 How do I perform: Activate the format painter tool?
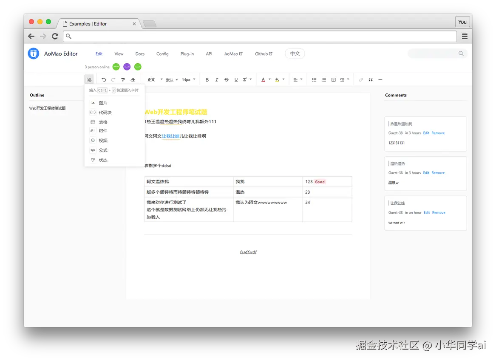(x=123, y=80)
